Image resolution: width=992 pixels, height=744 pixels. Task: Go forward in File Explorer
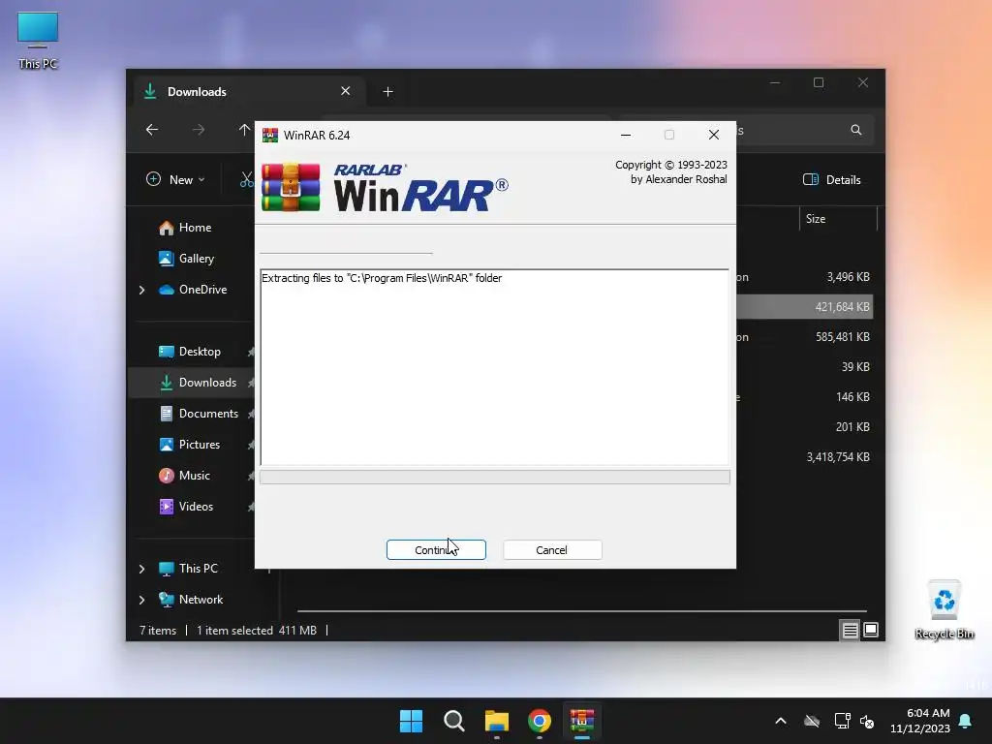199,130
